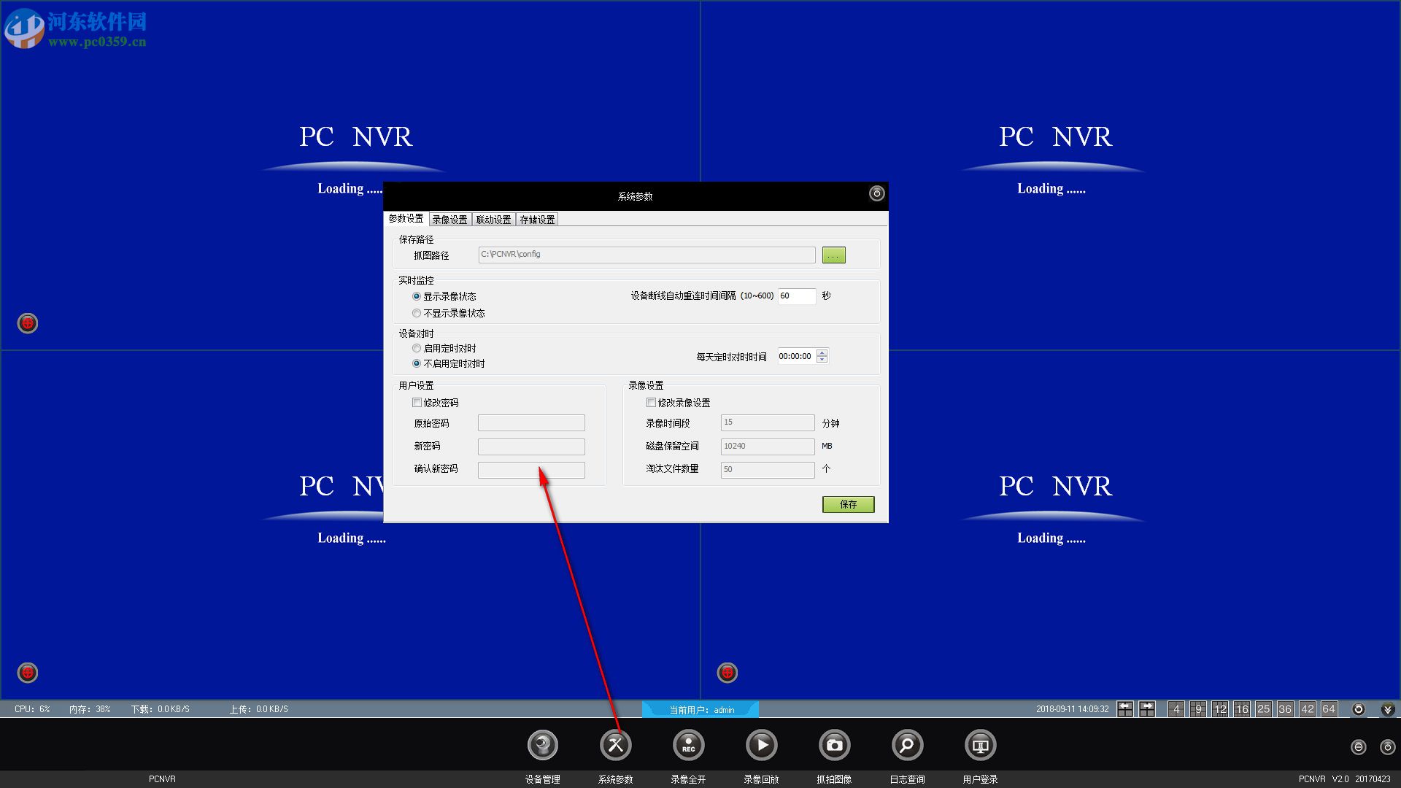
Task: Enable 修改密码 password change checkbox
Action: point(417,402)
